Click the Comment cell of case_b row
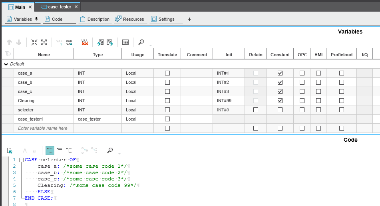380x206 pixels. tap(197, 82)
